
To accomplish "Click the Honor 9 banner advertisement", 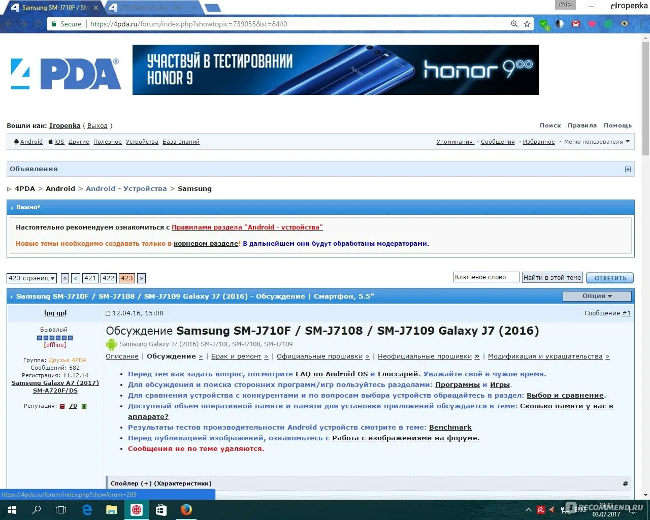I will pyautogui.click(x=336, y=70).
